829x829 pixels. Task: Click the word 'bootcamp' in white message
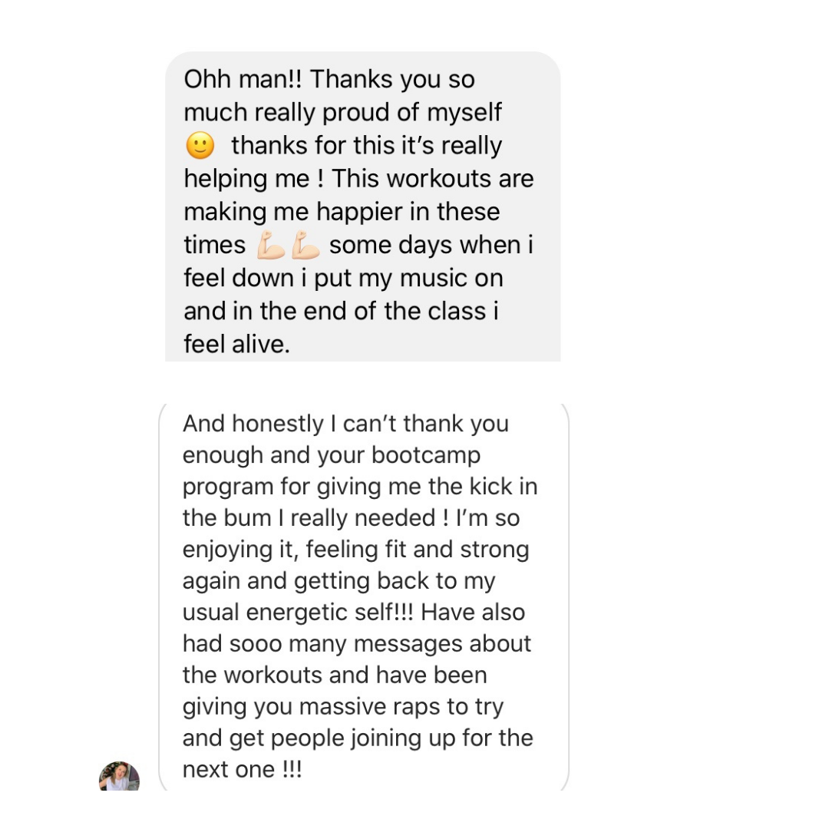[x=426, y=454]
